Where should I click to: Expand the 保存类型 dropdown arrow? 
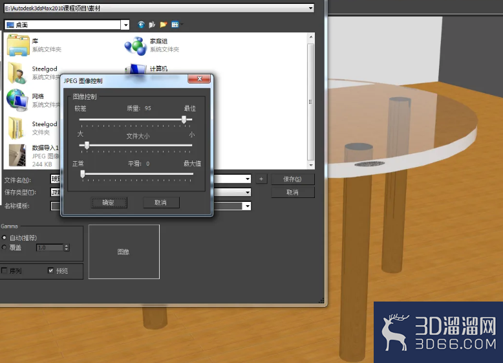[x=248, y=192]
